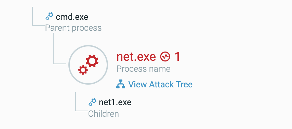Click the blue gears icon beside net1.exe
Viewport: 292px width, 129px height.
(x=92, y=102)
